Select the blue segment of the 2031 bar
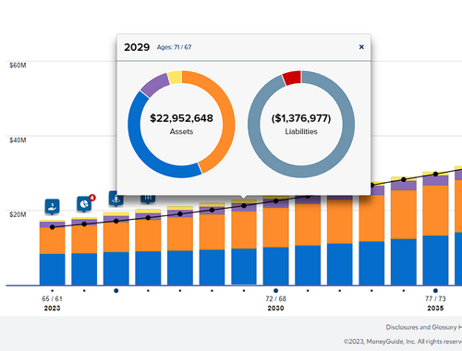Viewport: 462px width, 351px height. pos(308,265)
